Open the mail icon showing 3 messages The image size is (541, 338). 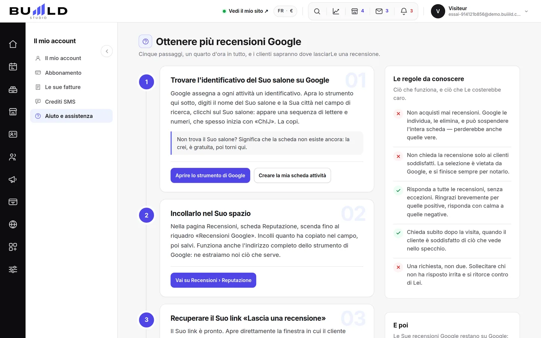tap(382, 11)
